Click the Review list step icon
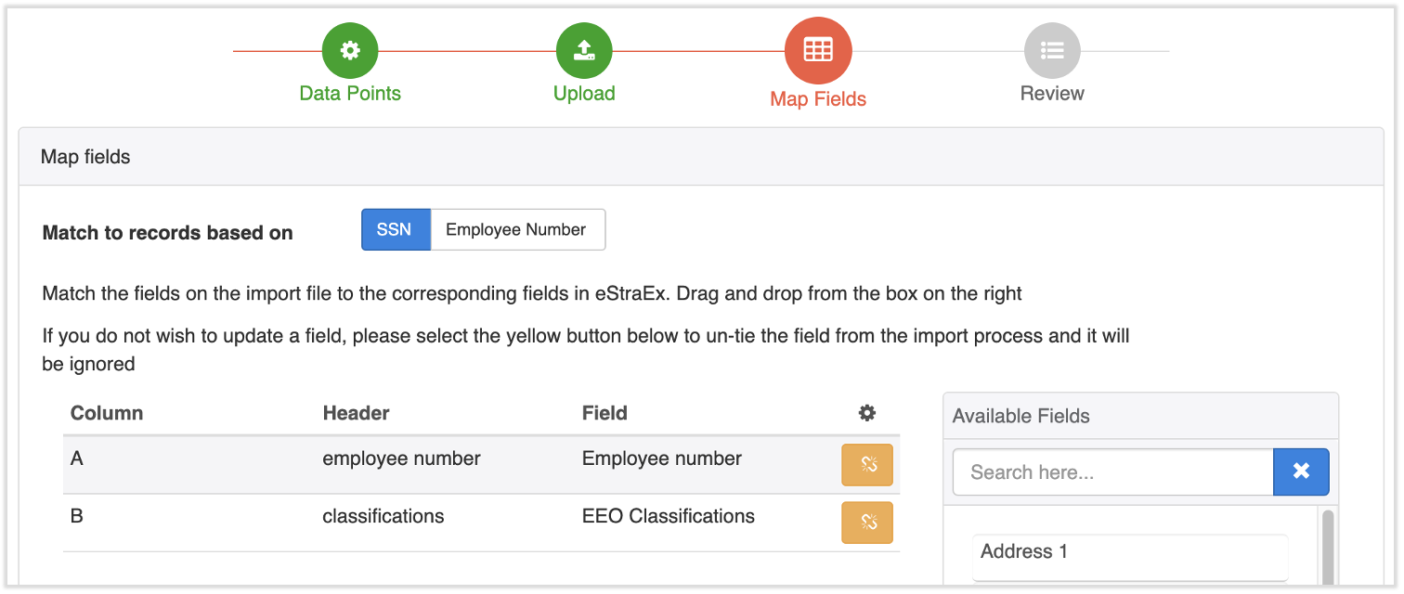Viewport: 1404px width, 594px height. (1052, 50)
